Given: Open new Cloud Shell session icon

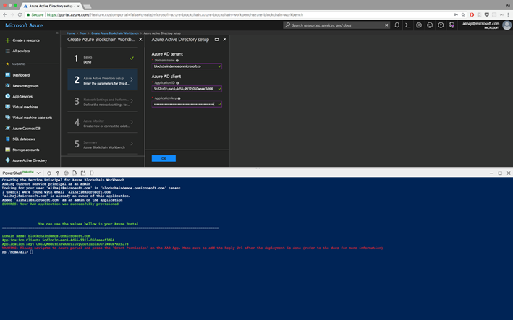Looking at the screenshot, I should [83, 173].
